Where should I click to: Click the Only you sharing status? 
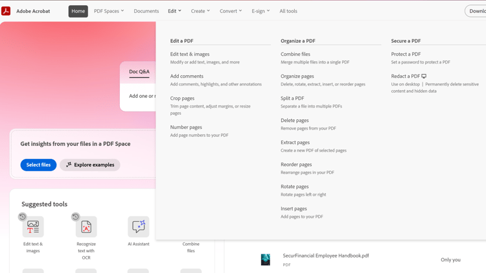click(450, 259)
